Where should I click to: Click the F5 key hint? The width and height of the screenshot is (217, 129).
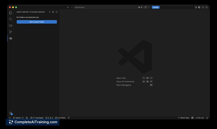click(151, 85)
